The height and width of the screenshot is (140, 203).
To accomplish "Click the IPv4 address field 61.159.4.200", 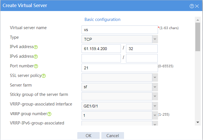I will [x=101, y=49].
